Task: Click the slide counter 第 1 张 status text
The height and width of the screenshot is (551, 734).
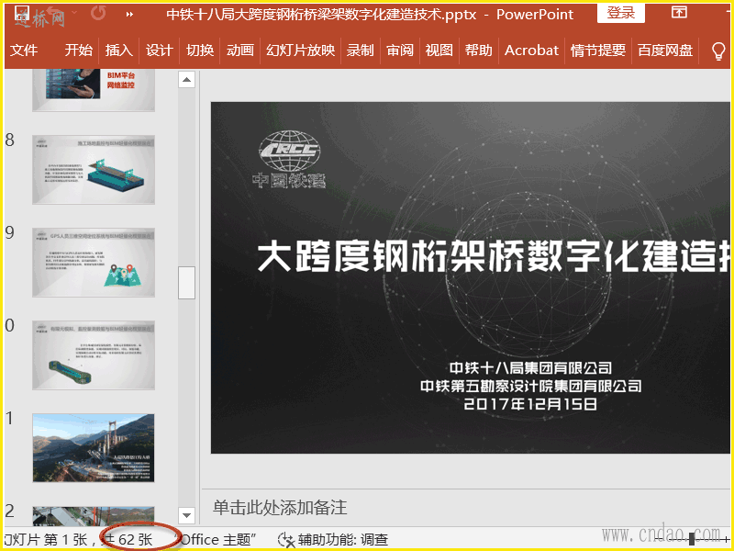Action: point(65,540)
